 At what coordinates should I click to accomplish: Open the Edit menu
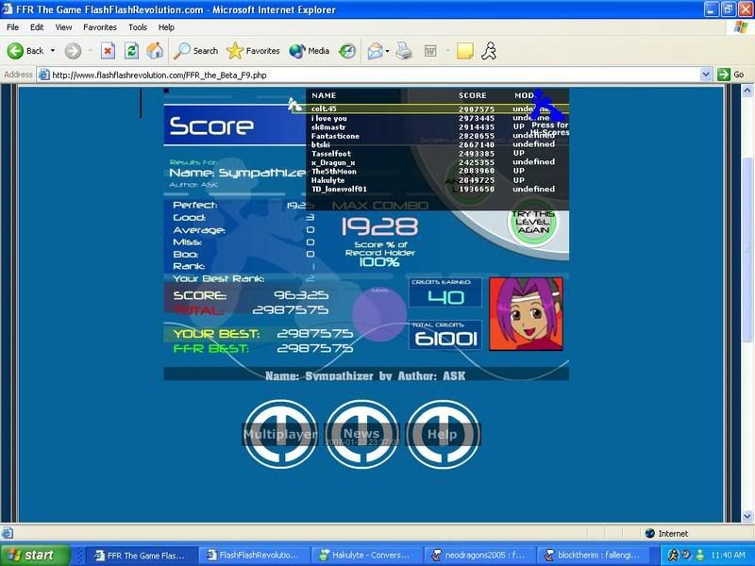[x=37, y=27]
